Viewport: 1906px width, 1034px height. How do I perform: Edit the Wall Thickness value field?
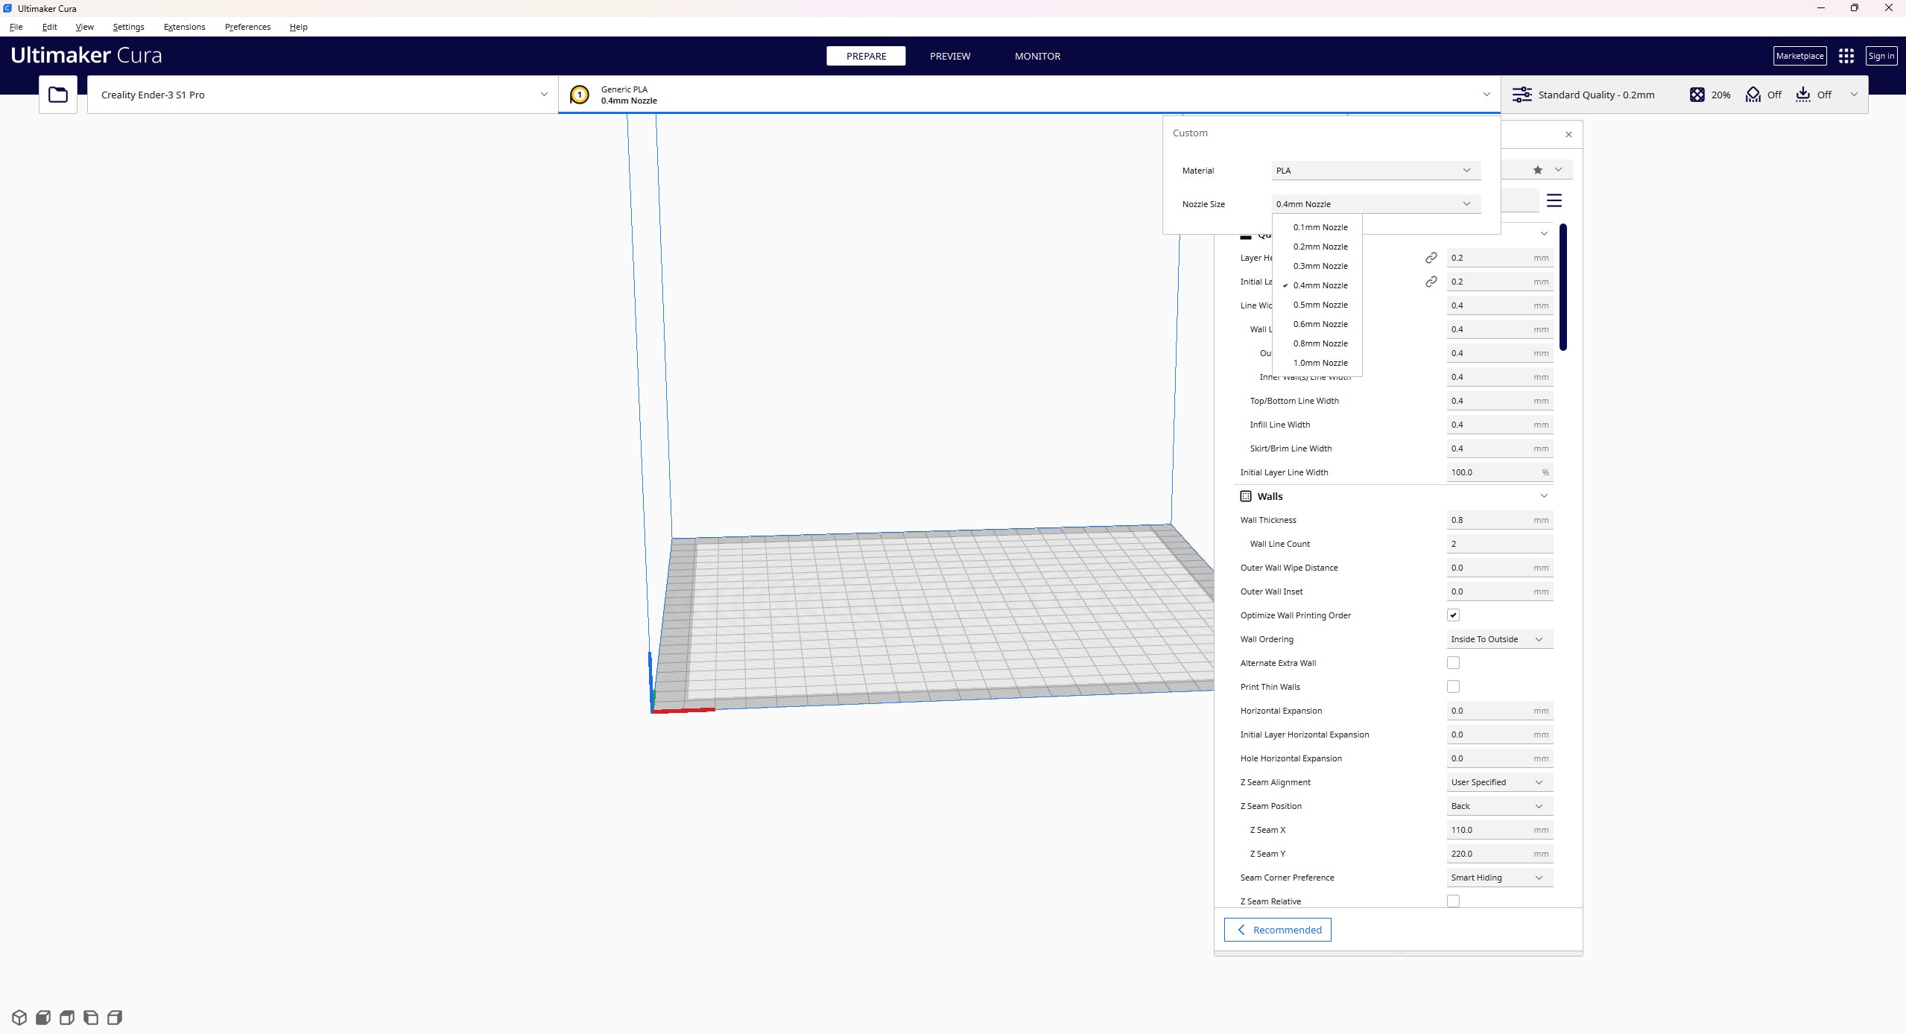pos(1499,520)
